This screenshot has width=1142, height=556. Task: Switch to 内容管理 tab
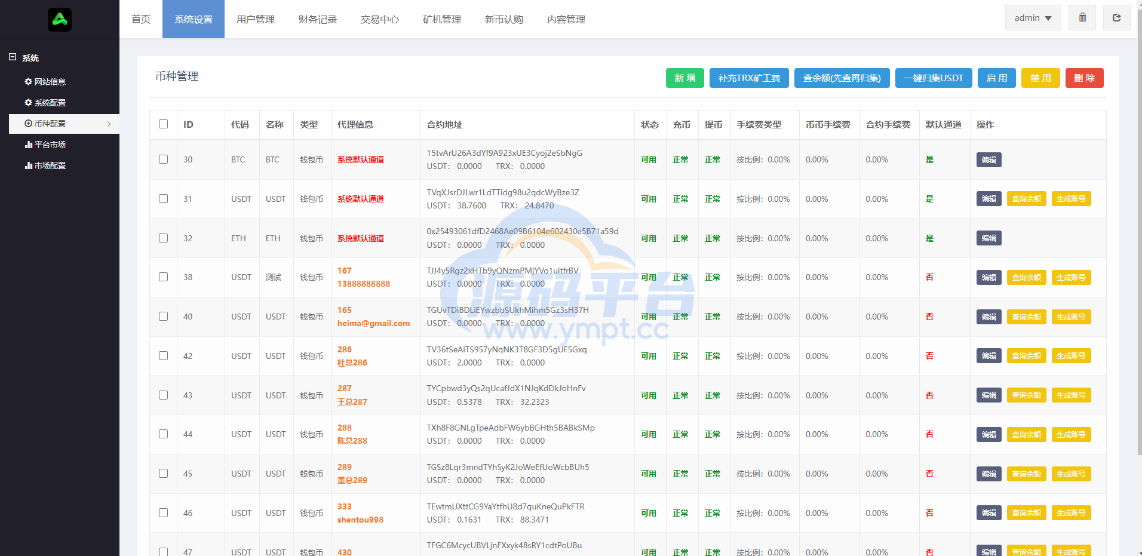point(566,19)
